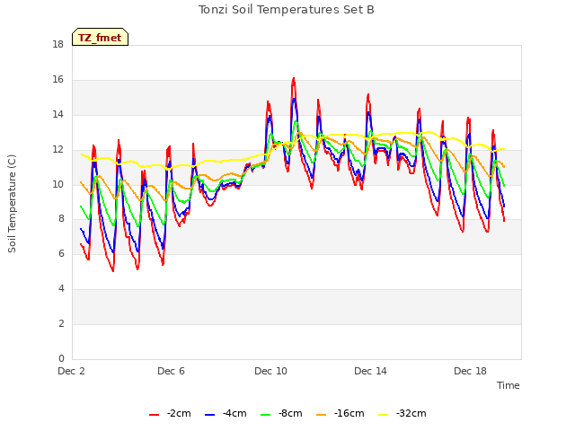
Task: Click the Dec 14 x-axis tick label
Action: click(x=370, y=371)
